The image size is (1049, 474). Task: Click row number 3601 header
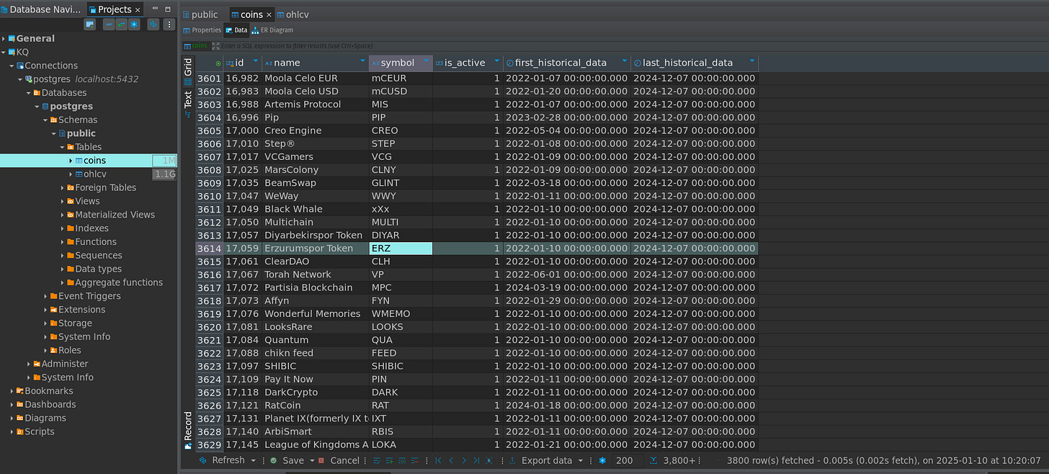tap(209, 78)
